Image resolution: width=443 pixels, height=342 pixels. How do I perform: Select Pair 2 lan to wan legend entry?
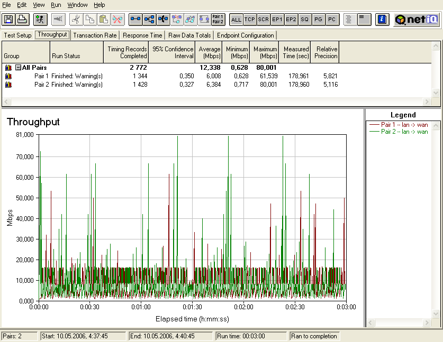click(x=405, y=132)
